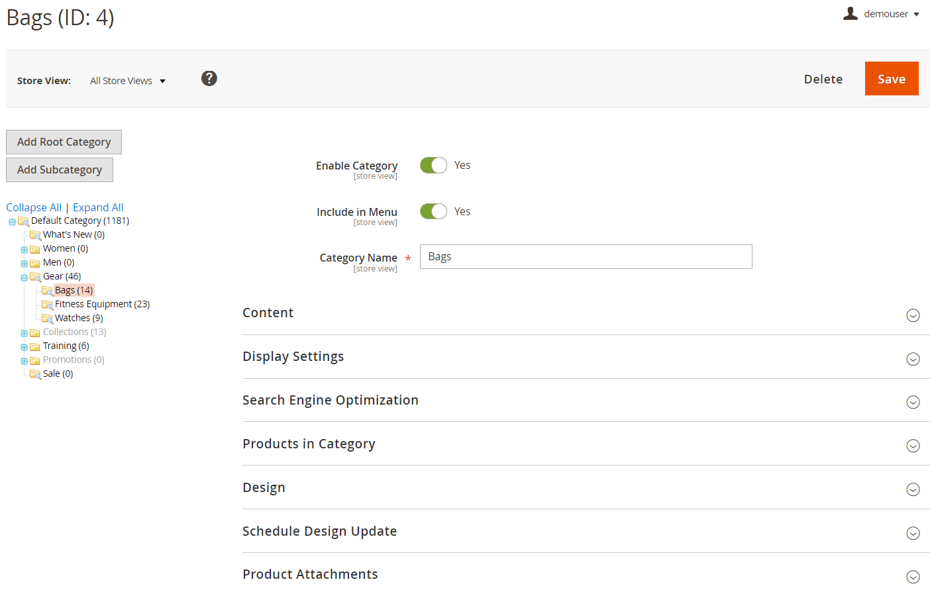Expand the Products in Category section

pyautogui.click(x=913, y=446)
